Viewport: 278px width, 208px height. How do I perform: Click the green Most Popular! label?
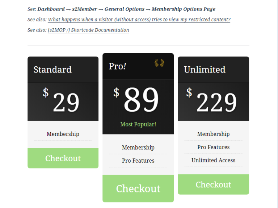point(138,124)
